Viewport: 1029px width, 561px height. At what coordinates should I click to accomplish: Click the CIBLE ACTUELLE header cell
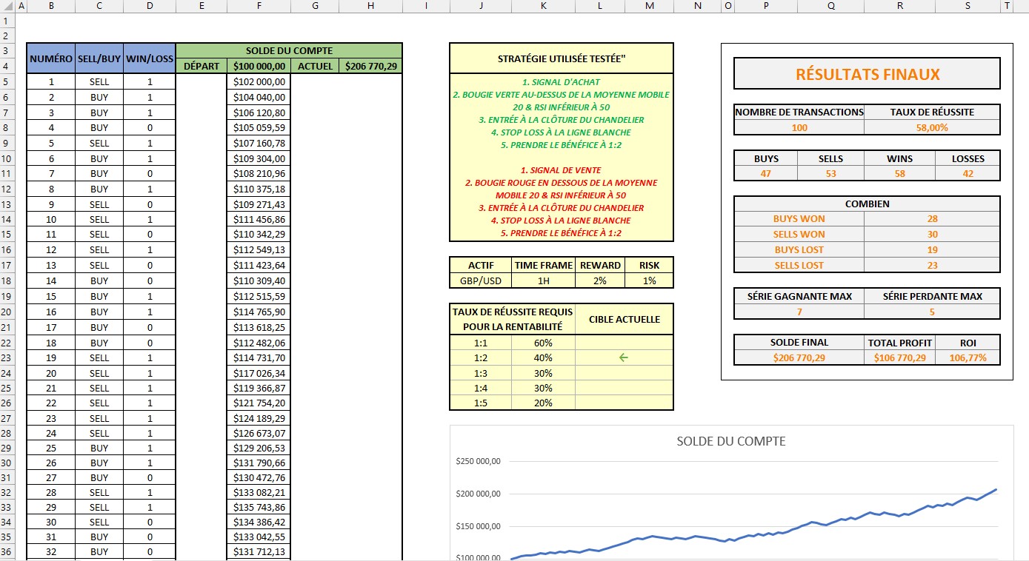(x=625, y=319)
